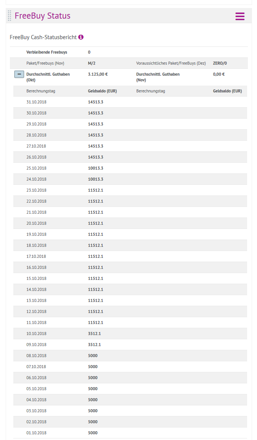Click the drag handle of FreeBuy Status panel
The image size is (257, 440).
(x=10, y=16)
